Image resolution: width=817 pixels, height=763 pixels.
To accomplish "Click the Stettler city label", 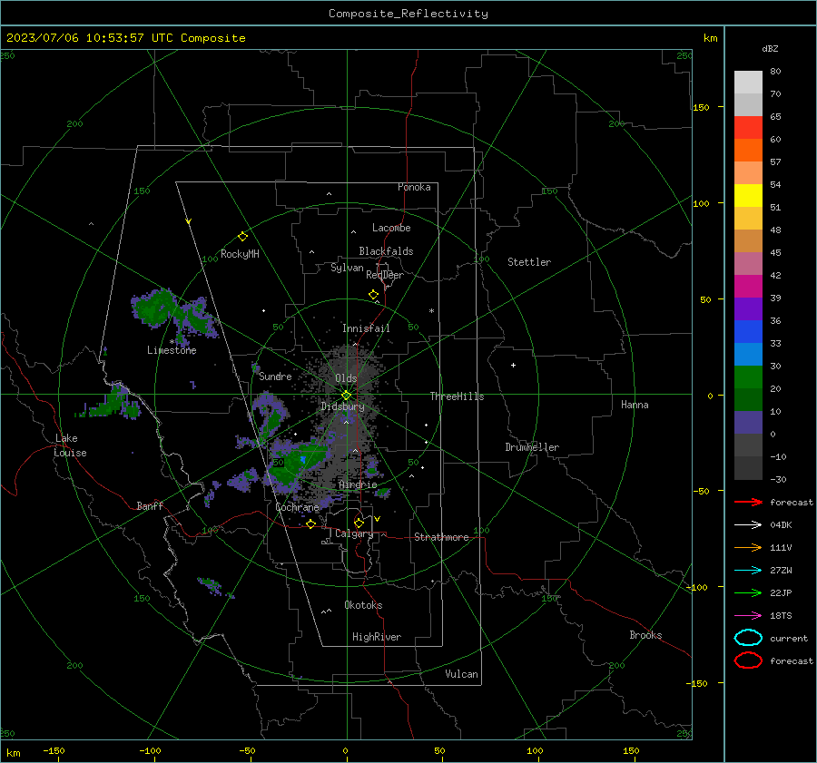I will click(529, 262).
